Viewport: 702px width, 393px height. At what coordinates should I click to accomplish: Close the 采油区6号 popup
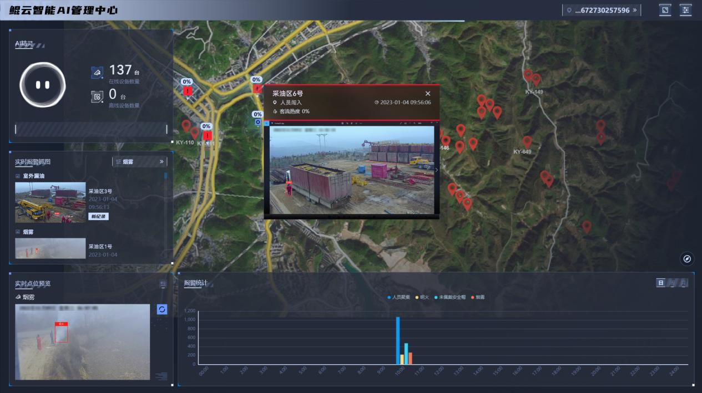tap(428, 94)
